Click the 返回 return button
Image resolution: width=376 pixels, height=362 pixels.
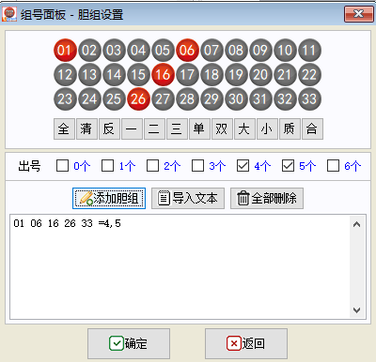[x=246, y=343]
